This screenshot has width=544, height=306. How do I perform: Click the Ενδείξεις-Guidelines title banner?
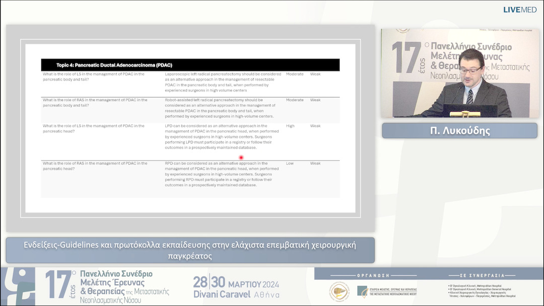(x=190, y=250)
